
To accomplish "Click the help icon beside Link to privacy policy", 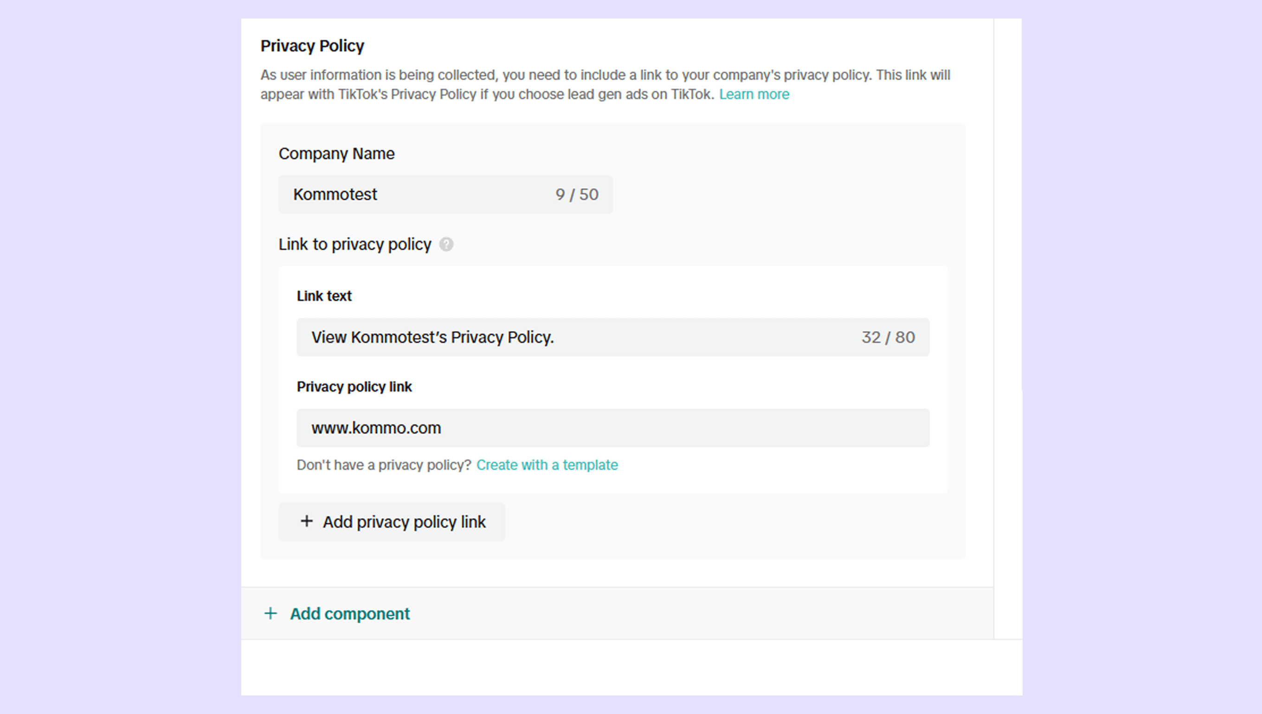I will pyautogui.click(x=446, y=244).
